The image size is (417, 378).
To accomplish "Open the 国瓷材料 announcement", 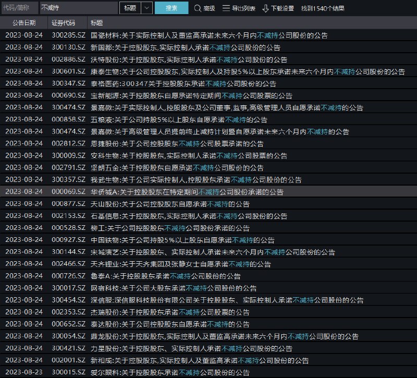I will 182,35.
